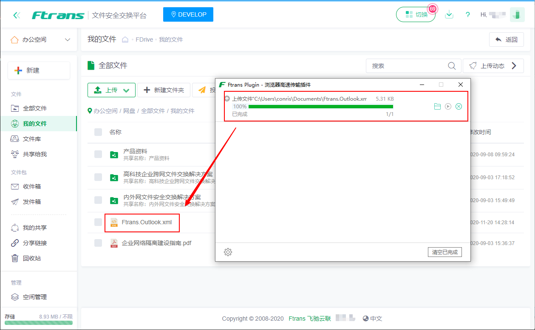Click the 高科技企业跨网文件交换解决方案 folder icon
This screenshot has height=330, width=535.
click(114, 178)
